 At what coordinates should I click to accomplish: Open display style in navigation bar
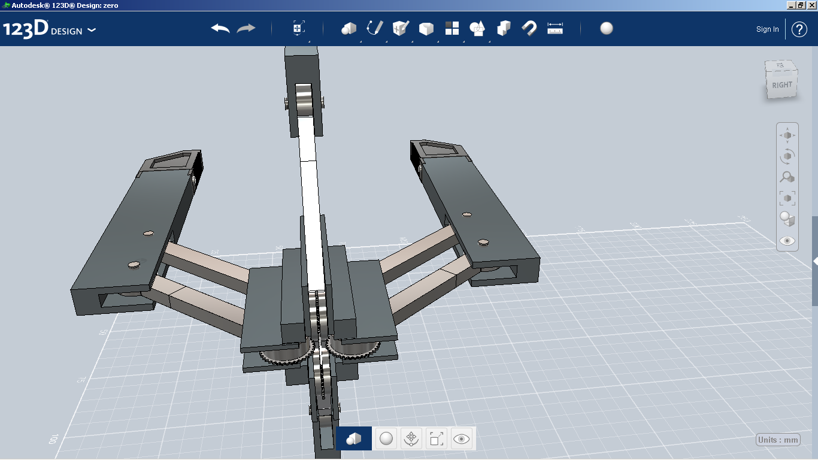(787, 219)
